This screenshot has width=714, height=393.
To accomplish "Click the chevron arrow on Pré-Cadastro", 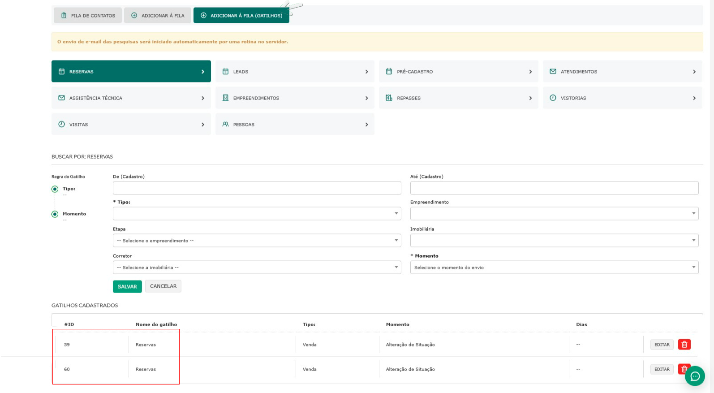I will (x=530, y=72).
